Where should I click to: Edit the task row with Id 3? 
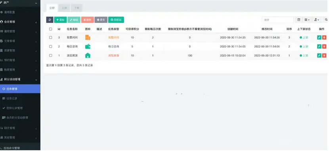(319, 38)
